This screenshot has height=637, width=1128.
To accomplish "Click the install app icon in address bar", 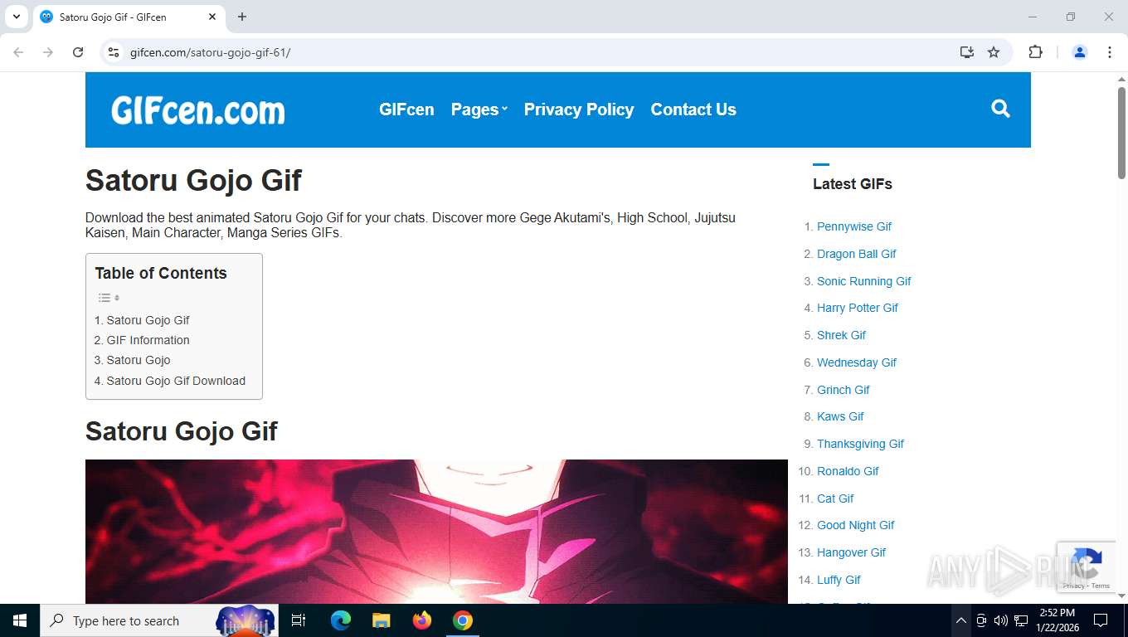I will pos(966,52).
